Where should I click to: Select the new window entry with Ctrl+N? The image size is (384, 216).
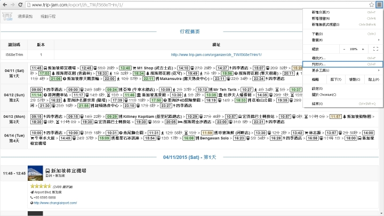[343, 18]
